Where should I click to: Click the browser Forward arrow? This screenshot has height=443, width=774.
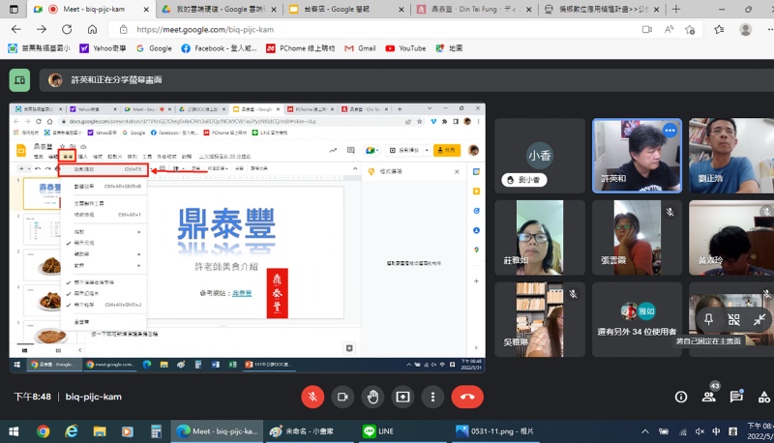[x=42, y=30]
